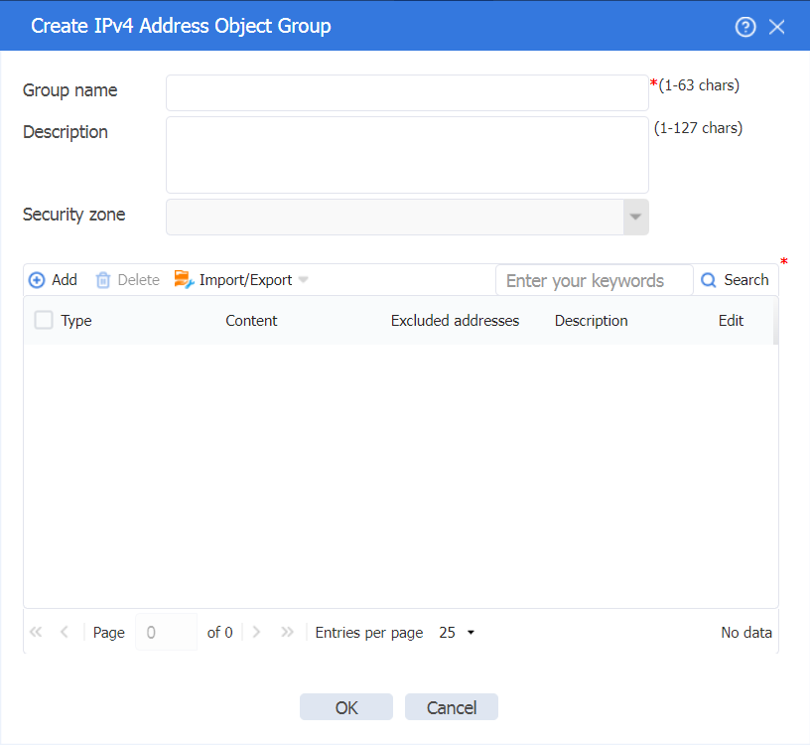Sort by the Content column header
Screen dimensions: 810x745
tap(251, 321)
